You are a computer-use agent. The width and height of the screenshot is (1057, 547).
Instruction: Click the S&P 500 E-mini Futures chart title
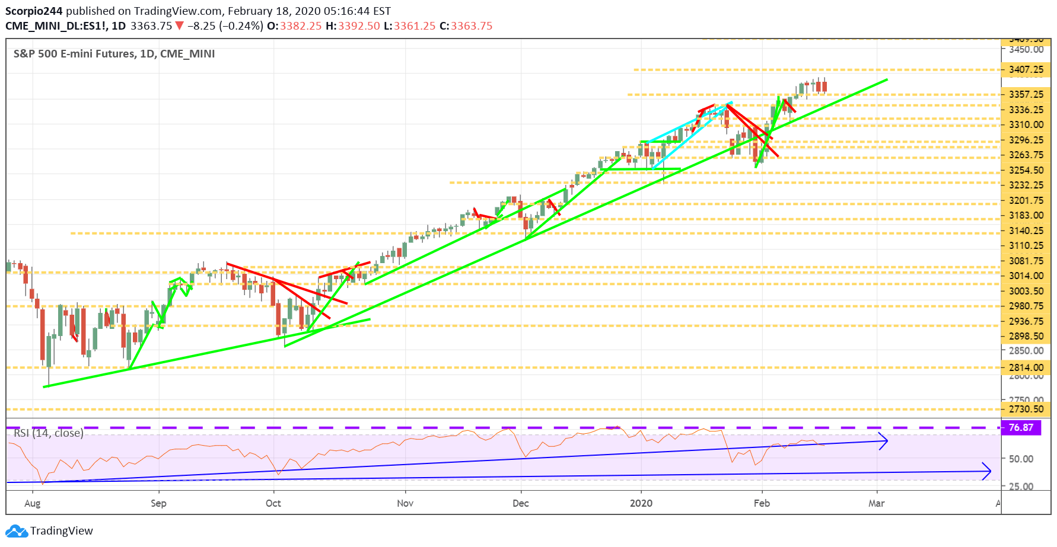point(114,54)
